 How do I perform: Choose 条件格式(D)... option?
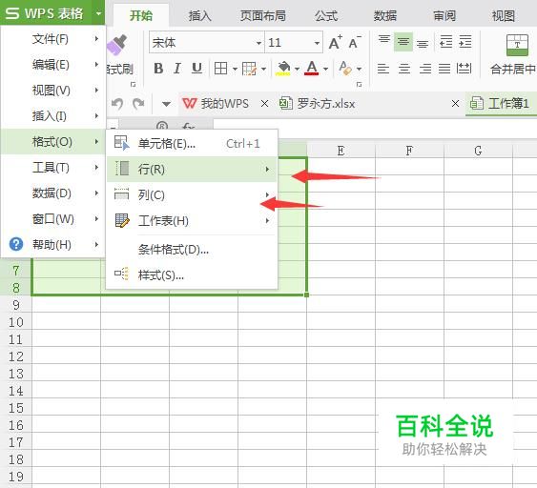[x=192, y=250]
